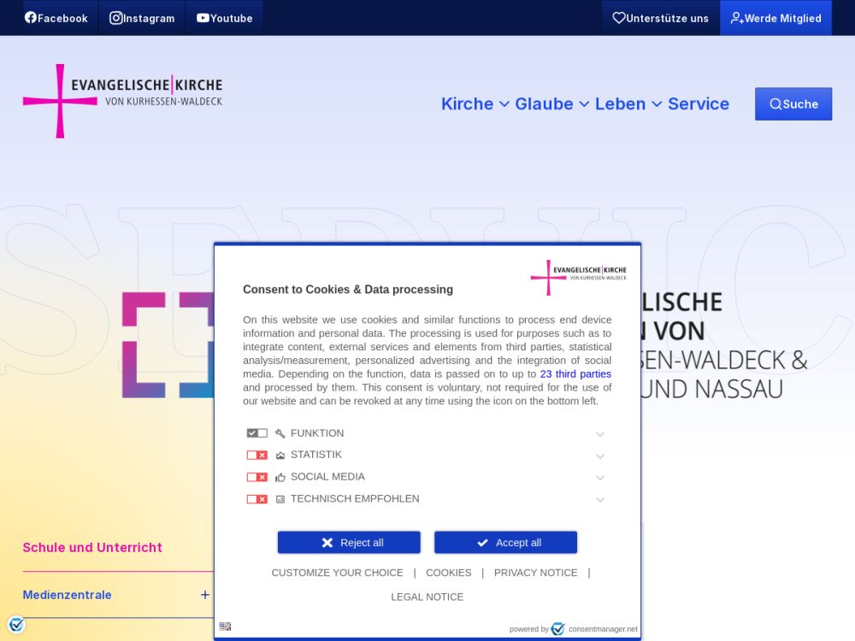Viewport: 855px width, 641px height.
Task: Click the Reject all button
Action: 349,543
